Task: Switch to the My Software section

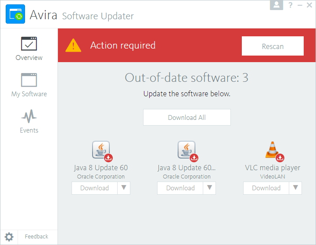Action: (x=29, y=85)
